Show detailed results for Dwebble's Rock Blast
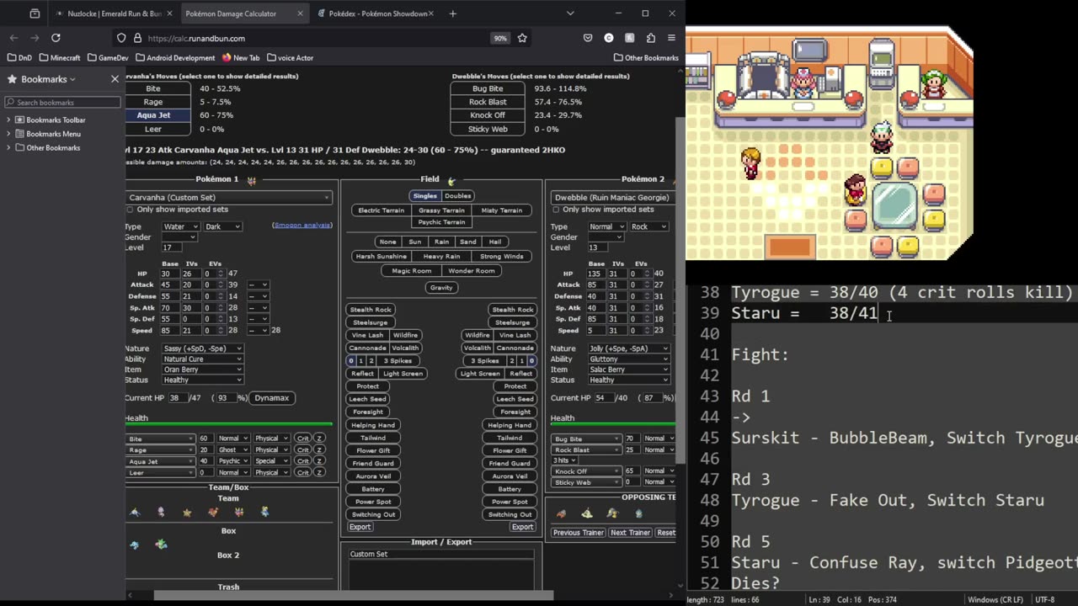This screenshot has width=1078, height=606. [488, 102]
